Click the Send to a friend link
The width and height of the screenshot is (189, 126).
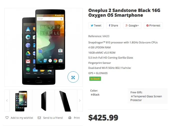(53, 118)
